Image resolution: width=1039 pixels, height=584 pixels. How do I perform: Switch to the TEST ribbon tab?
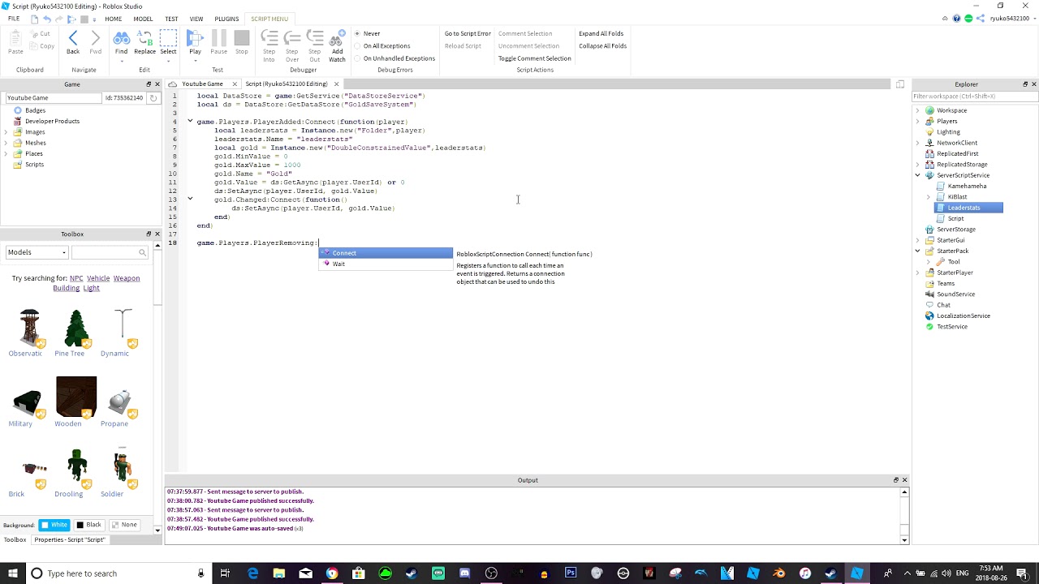point(171,19)
